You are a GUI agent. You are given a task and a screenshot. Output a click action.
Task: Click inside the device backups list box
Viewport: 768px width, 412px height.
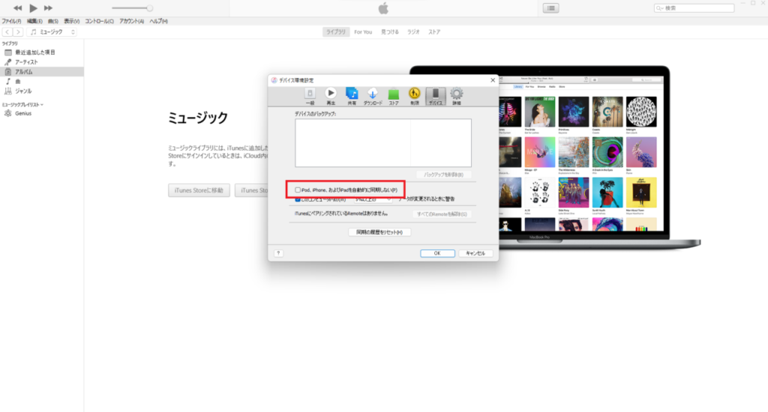click(x=383, y=143)
